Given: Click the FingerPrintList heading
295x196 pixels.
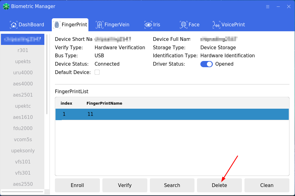Looking at the screenshot, I should [72, 91].
